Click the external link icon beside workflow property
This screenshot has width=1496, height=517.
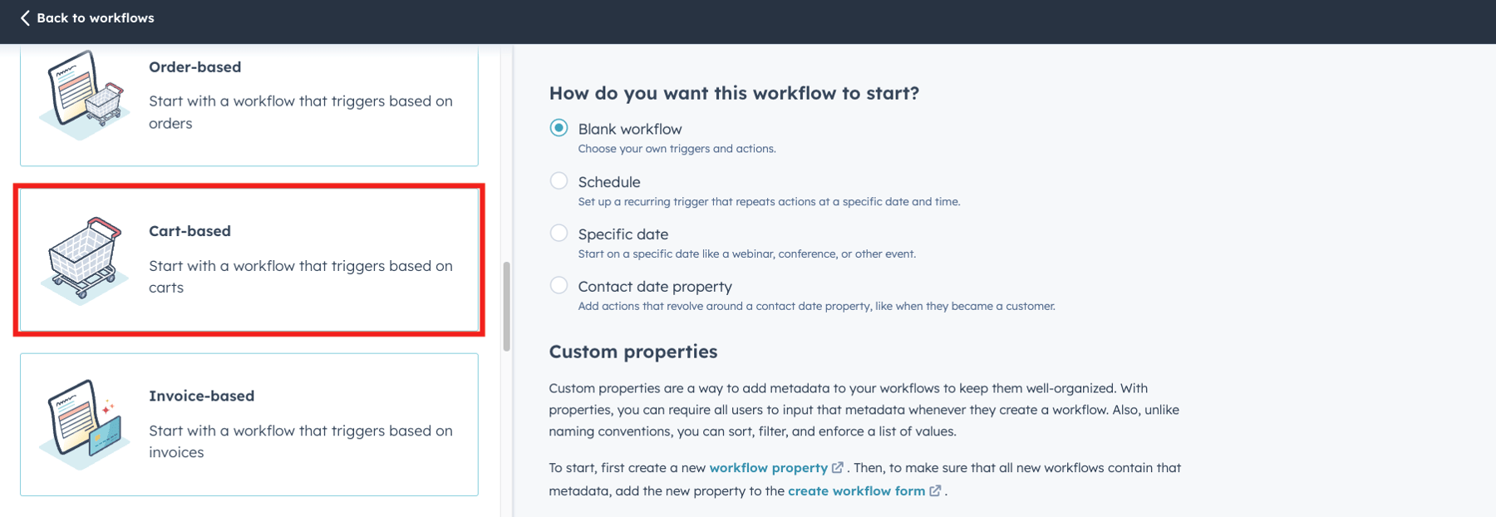[x=838, y=467]
